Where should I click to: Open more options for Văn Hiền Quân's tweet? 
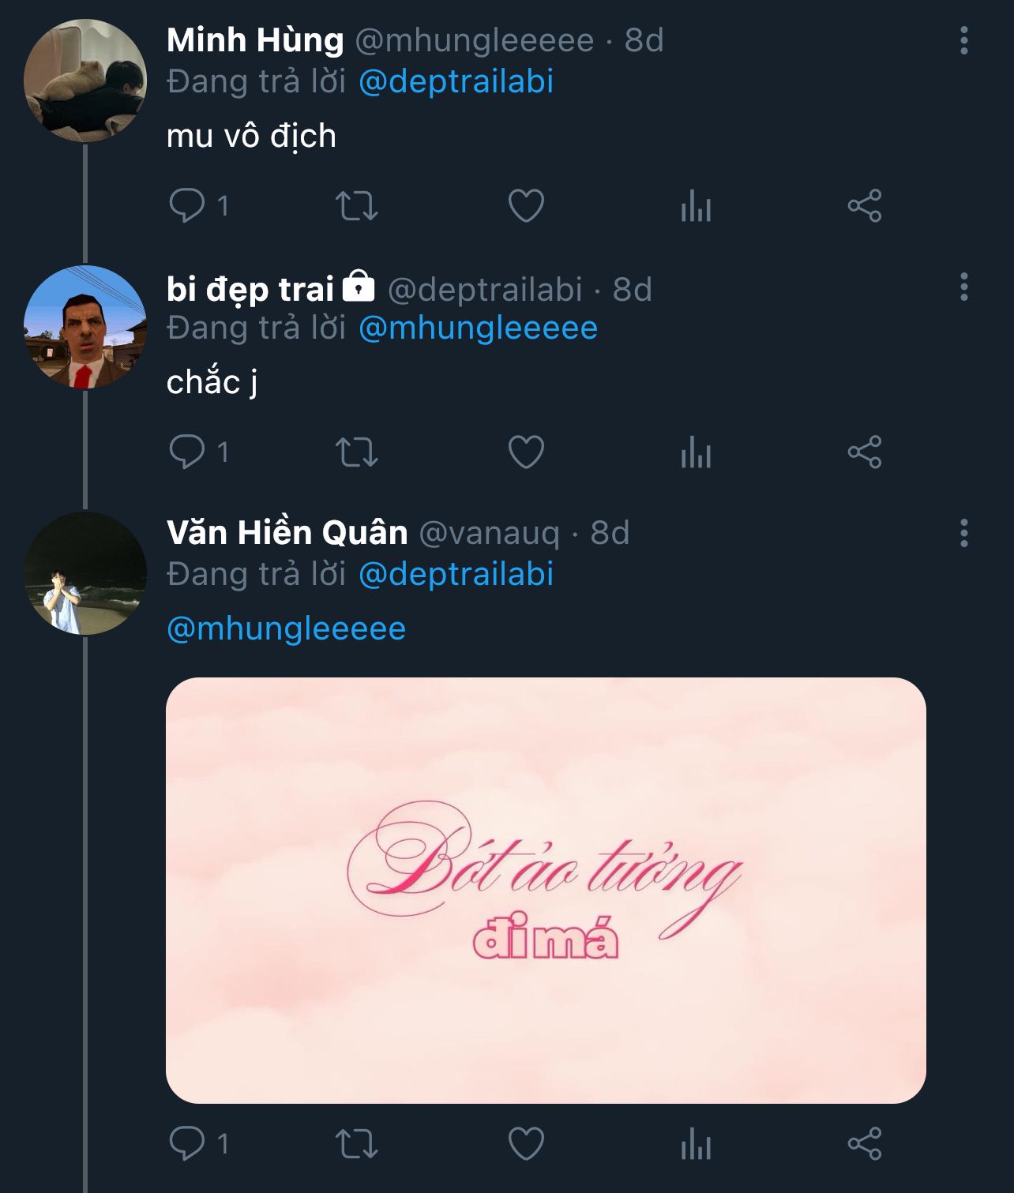click(963, 534)
